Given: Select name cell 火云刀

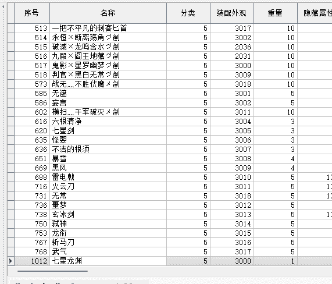Looking at the screenshot, I should (x=108, y=187).
